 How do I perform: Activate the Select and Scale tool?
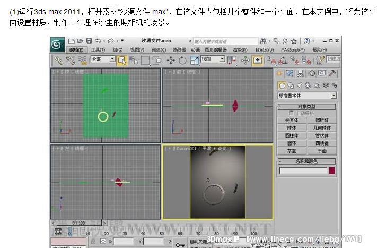tap(194, 60)
